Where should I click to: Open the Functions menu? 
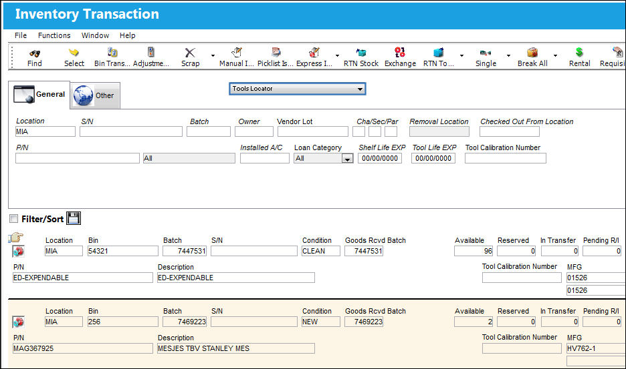tap(54, 35)
